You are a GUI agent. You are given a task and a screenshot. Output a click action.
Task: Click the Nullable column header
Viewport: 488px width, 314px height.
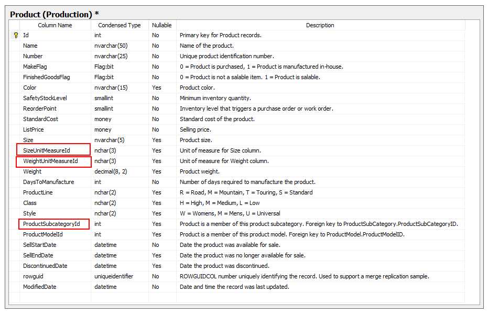tap(161, 25)
